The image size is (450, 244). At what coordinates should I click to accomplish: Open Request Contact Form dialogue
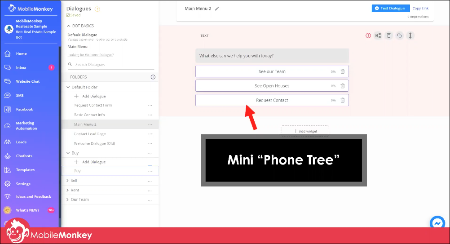point(93,105)
